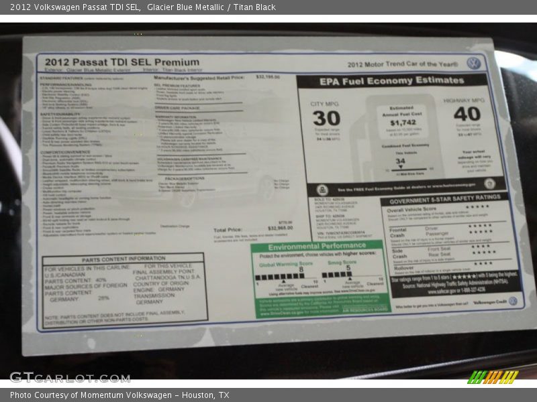Click the Department of Energy seal icon
This screenshot has height=402, width=537.
click(x=490, y=184)
